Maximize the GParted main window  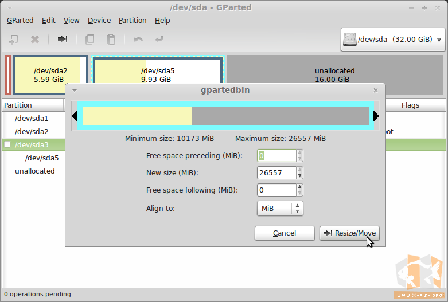(424, 8)
